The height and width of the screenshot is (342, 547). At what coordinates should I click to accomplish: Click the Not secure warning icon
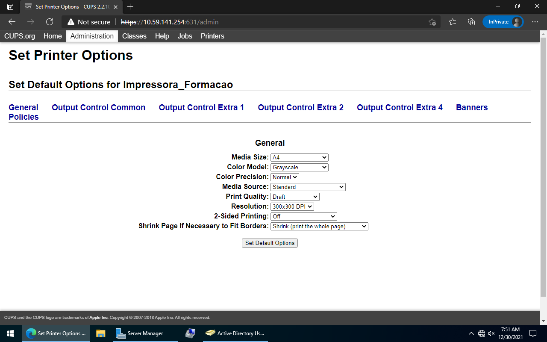(x=71, y=22)
